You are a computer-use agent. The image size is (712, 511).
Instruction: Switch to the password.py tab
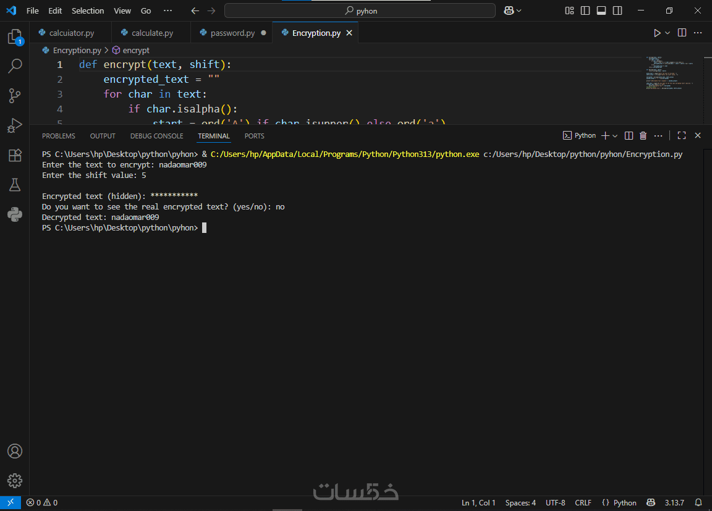pos(232,33)
